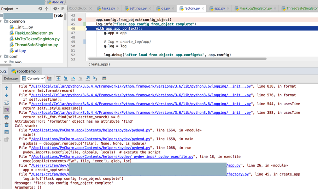Image resolution: width=318 pixels, height=189 pixels.
Task: Click the Step Out debug icon
Action: pyautogui.click(x=88, y=78)
